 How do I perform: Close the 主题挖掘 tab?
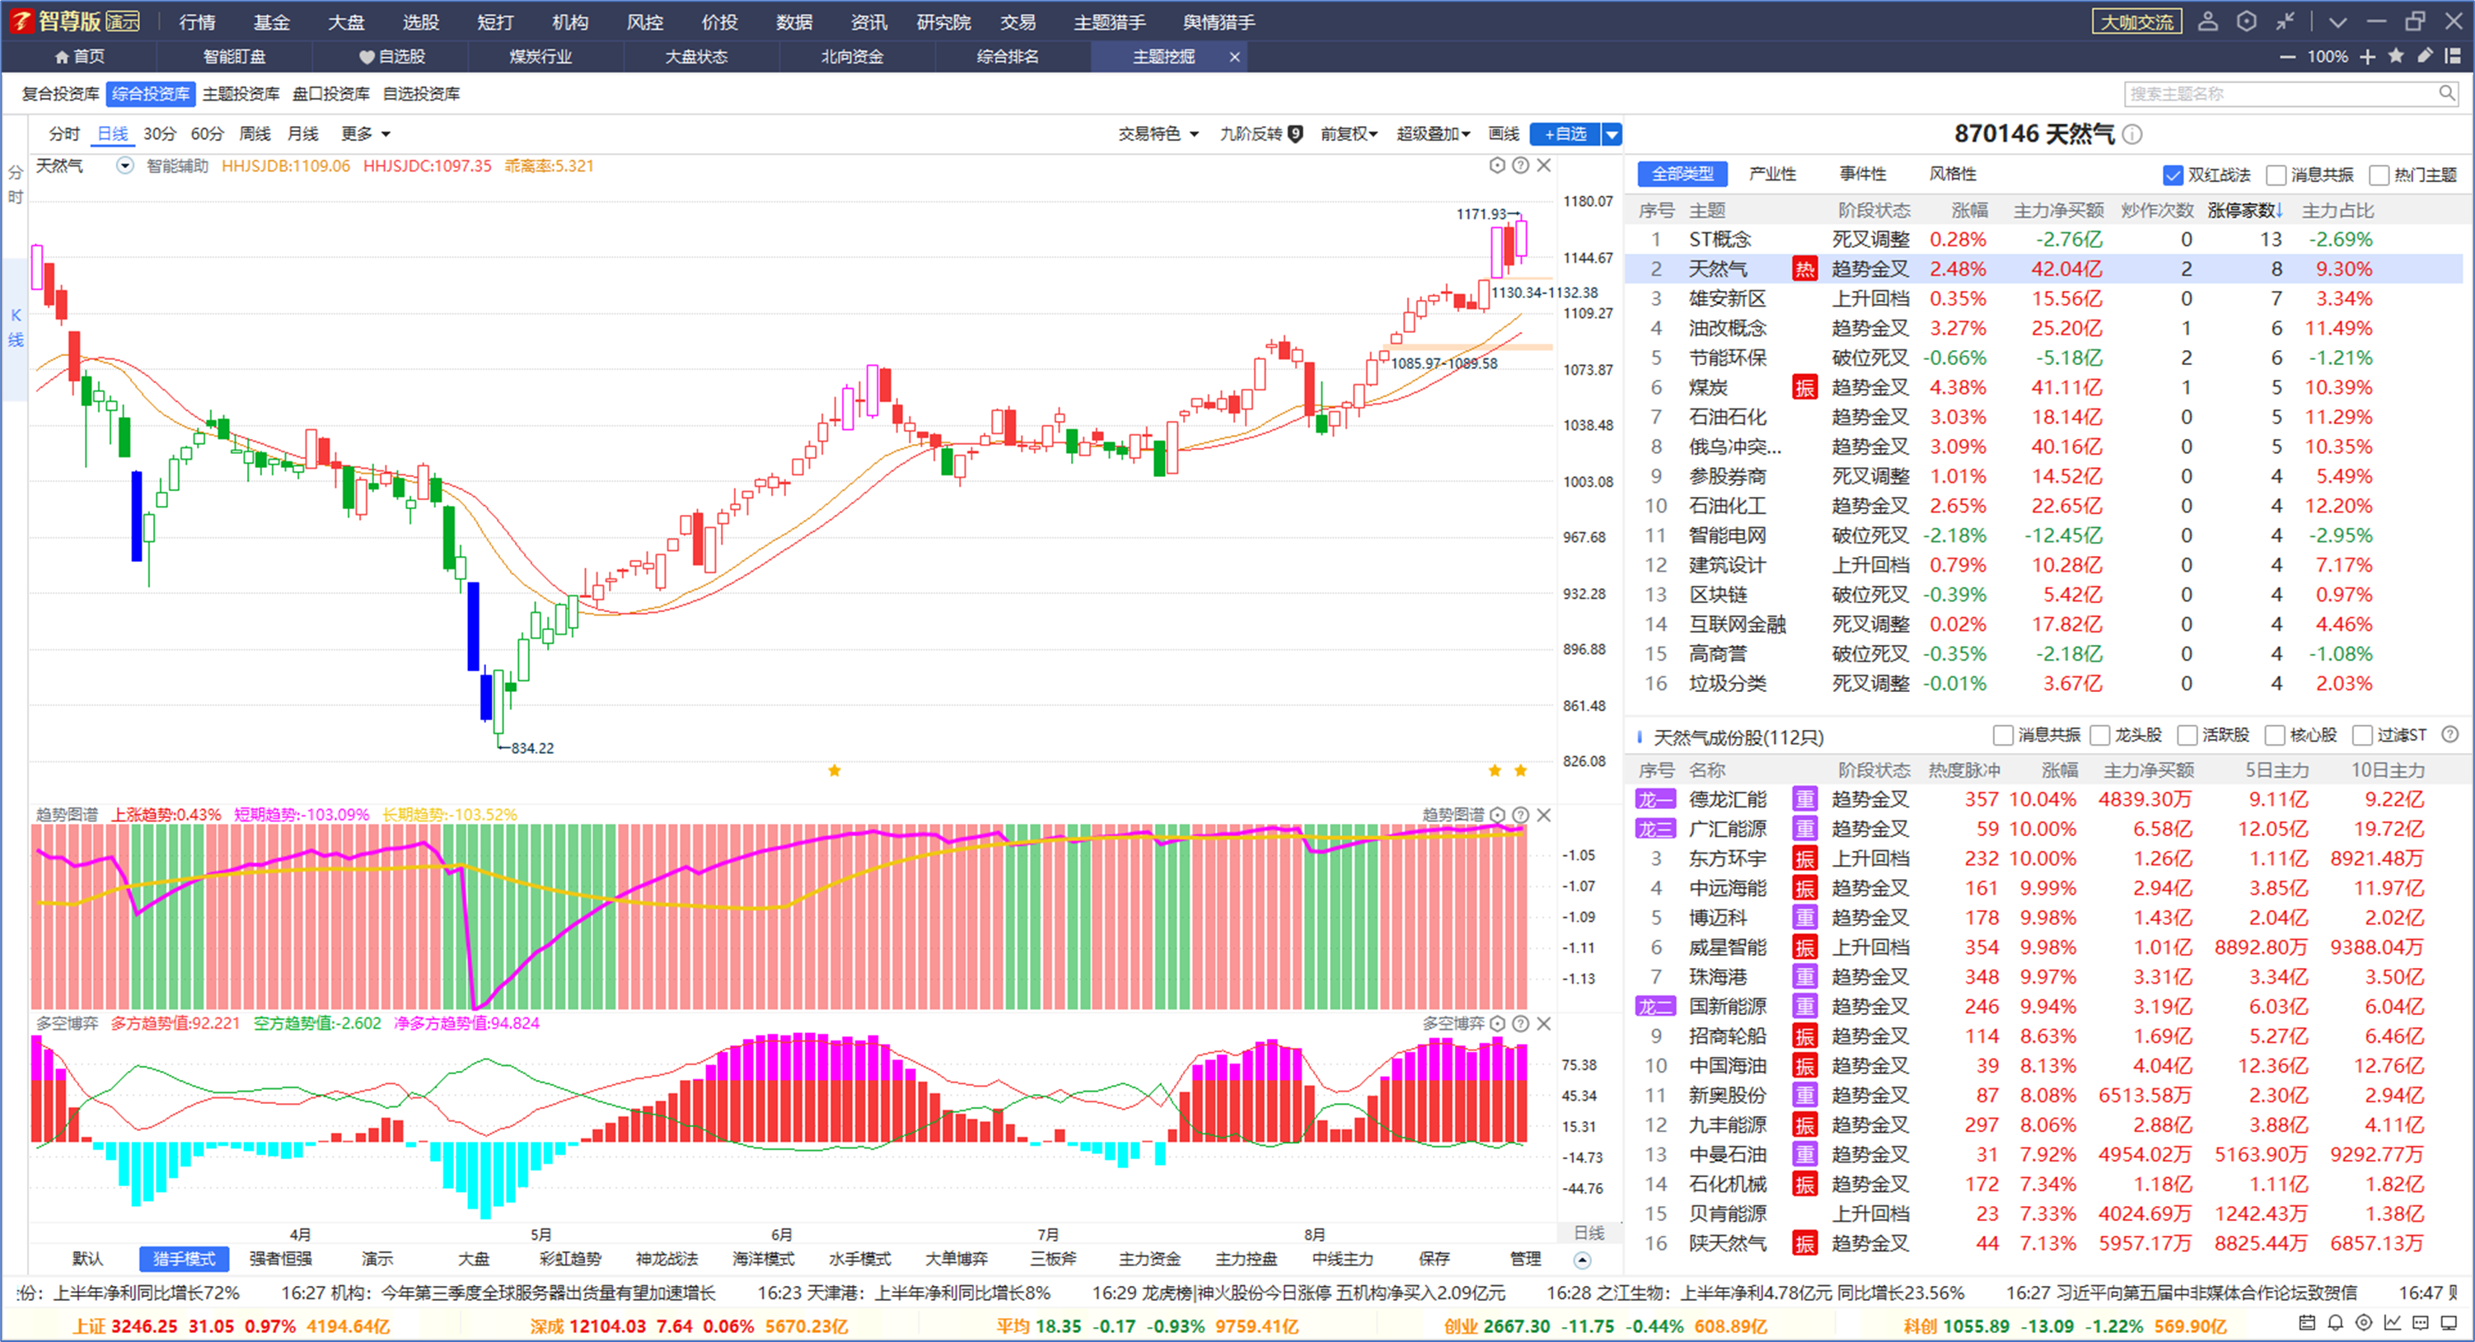(1235, 57)
